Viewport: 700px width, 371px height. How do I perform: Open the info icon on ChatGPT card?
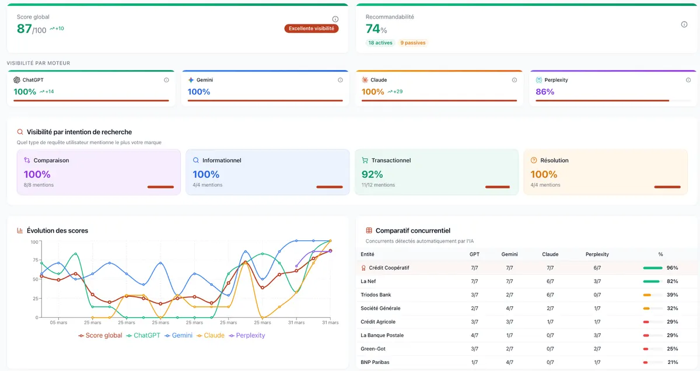[x=166, y=80]
